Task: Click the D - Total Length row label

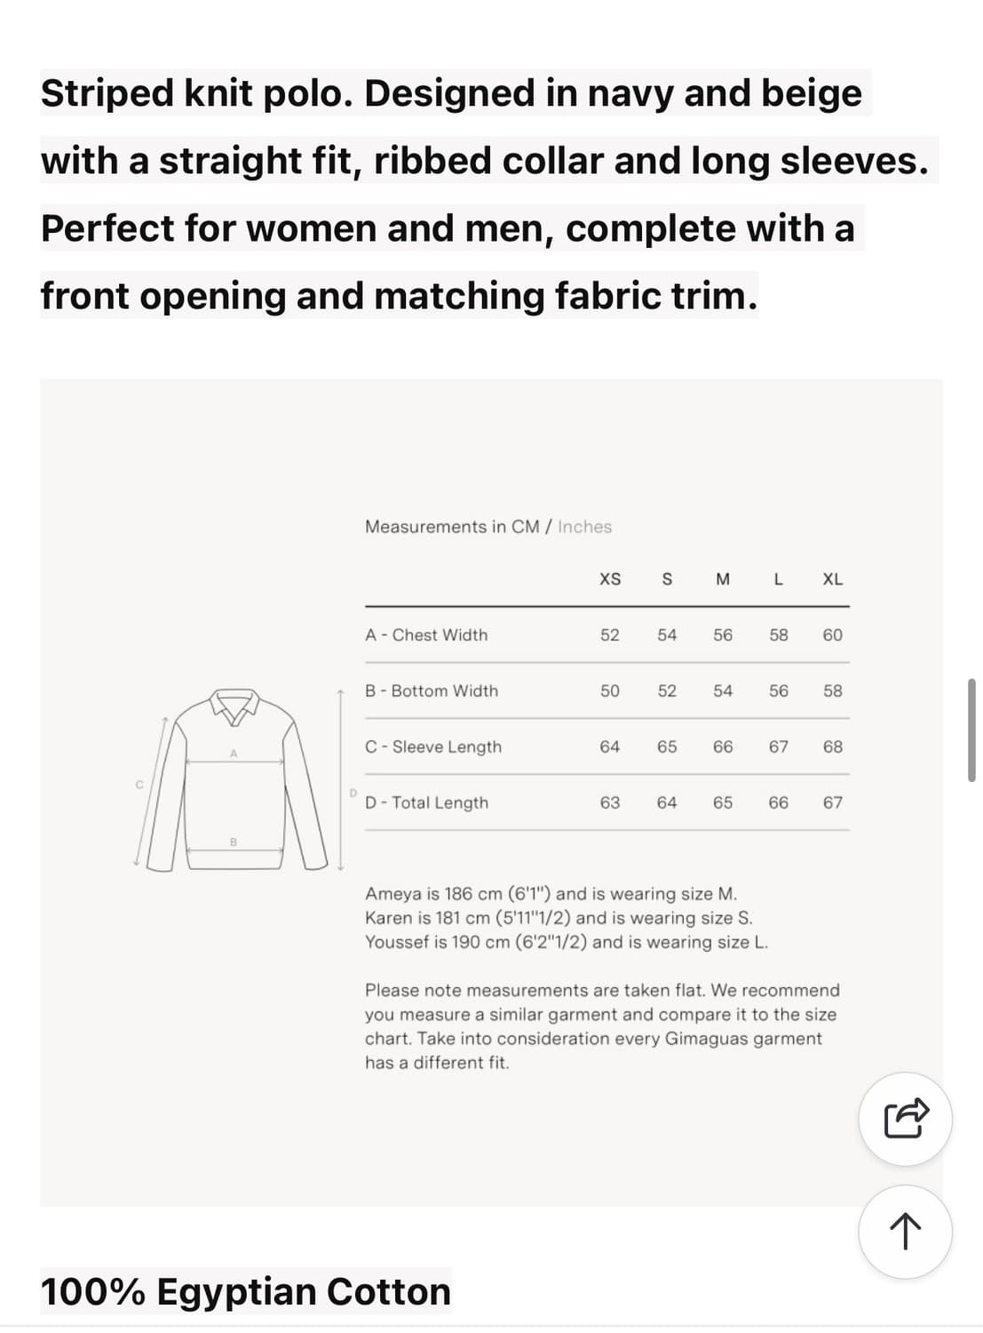Action: (x=426, y=803)
